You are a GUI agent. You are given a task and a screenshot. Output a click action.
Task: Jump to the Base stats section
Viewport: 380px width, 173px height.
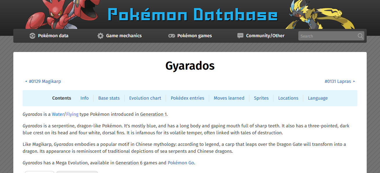click(x=109, y=98)
